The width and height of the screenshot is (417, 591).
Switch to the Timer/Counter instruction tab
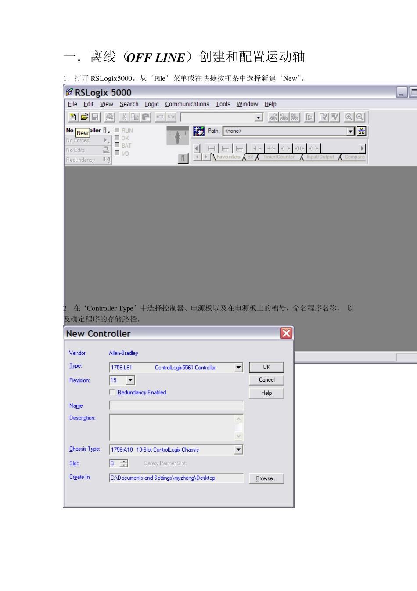(x=279, y=157)
